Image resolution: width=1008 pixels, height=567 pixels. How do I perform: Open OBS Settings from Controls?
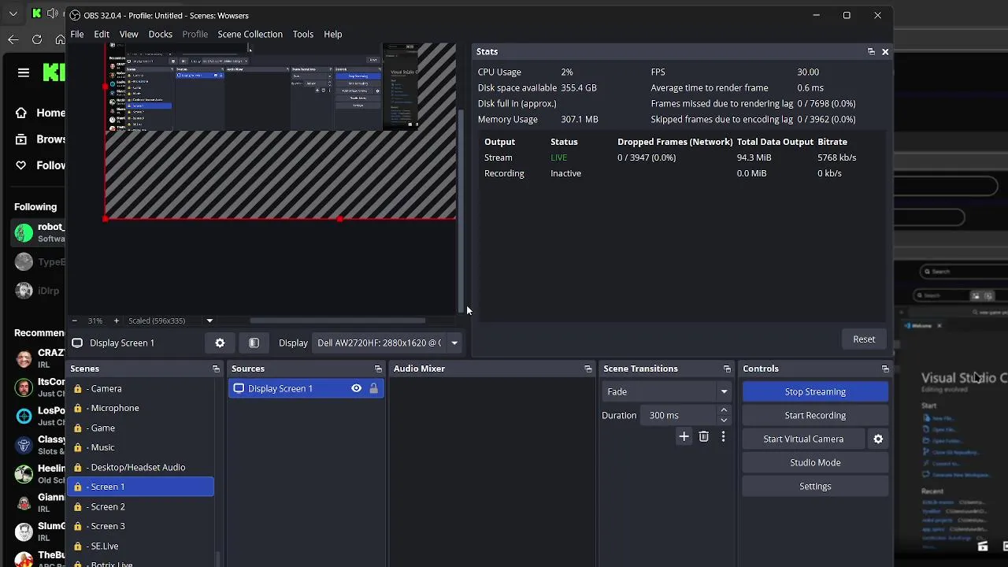[815, 486]
